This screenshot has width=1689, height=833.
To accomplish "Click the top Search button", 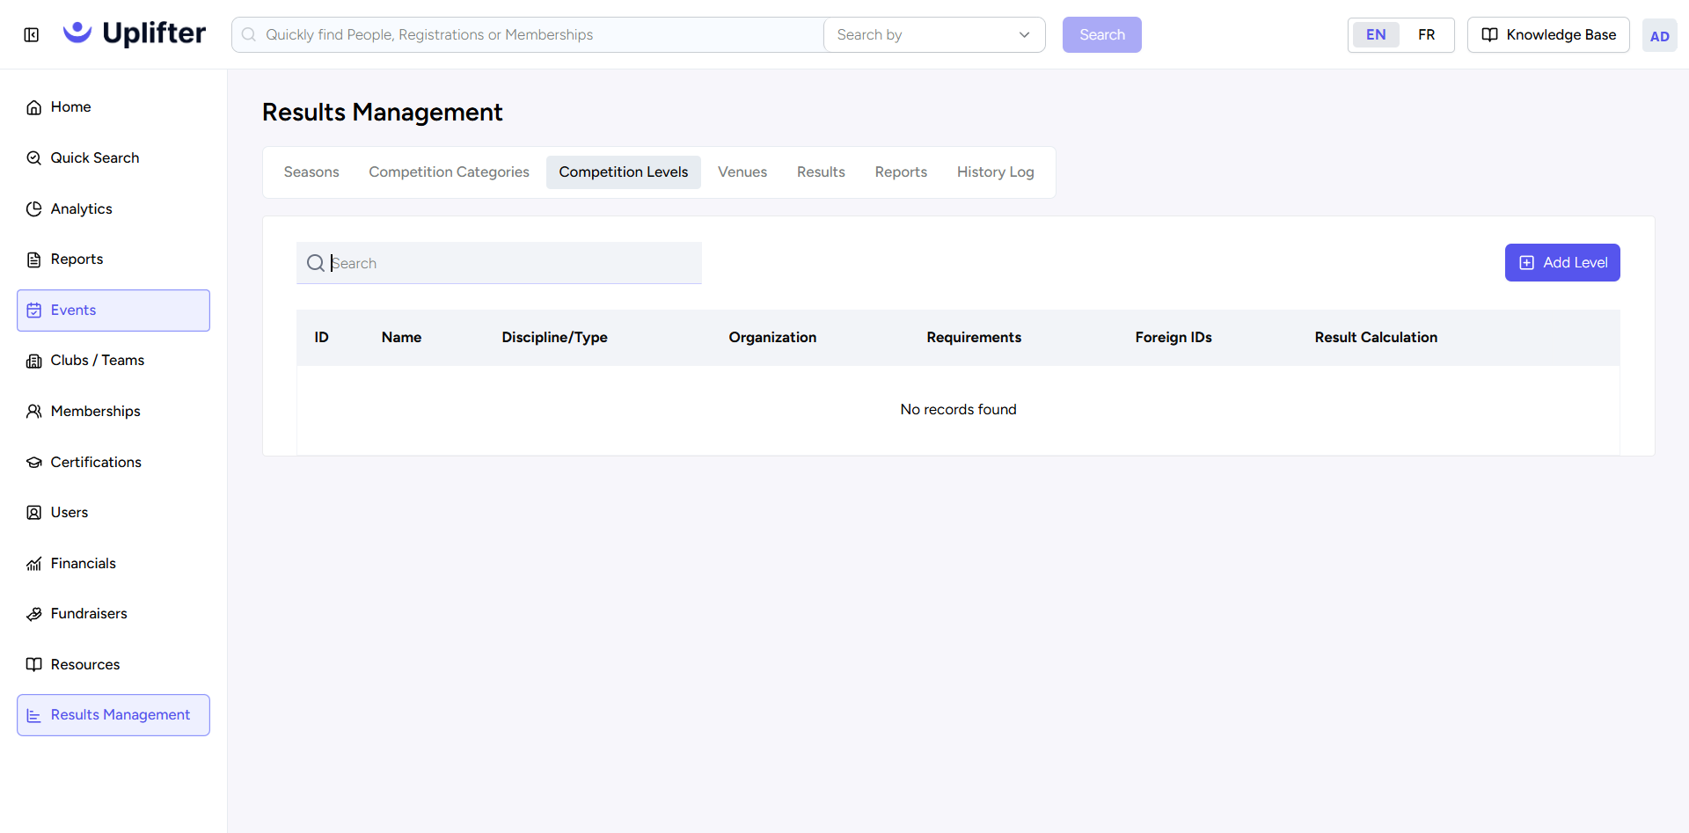I will click(1102, 35).
